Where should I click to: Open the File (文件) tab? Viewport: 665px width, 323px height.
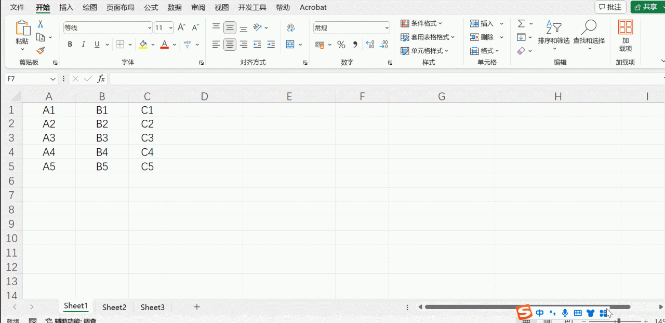point(17,7)
